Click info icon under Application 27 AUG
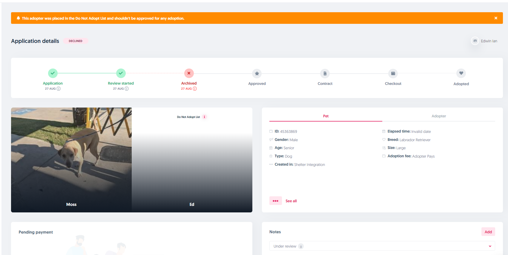 (x=59, y=89)
